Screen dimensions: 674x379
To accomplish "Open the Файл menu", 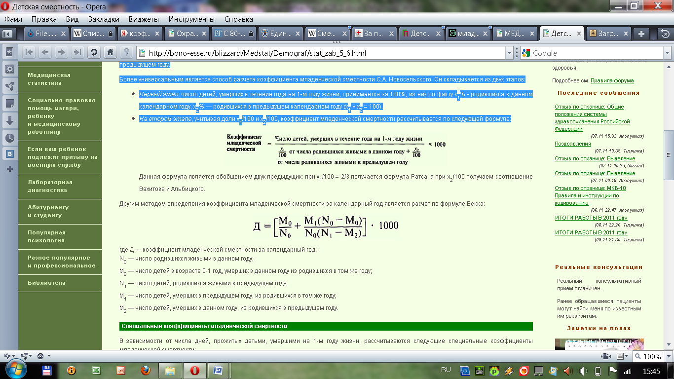I will [x=13, y=19].
